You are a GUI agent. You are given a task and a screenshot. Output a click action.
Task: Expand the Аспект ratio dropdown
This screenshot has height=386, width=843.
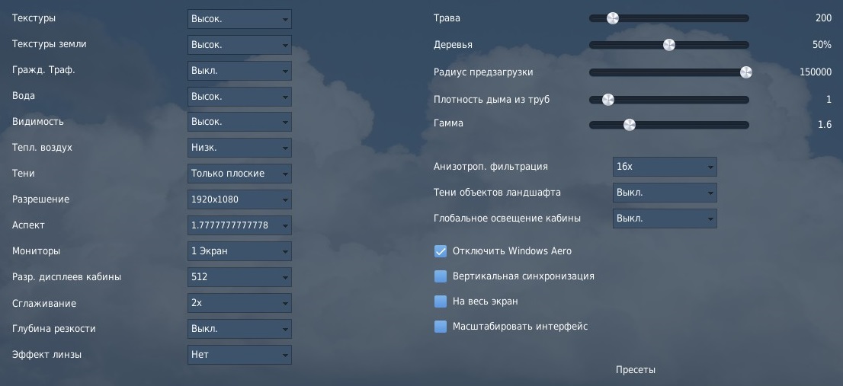pyautogui.click(x=239, y=225)
